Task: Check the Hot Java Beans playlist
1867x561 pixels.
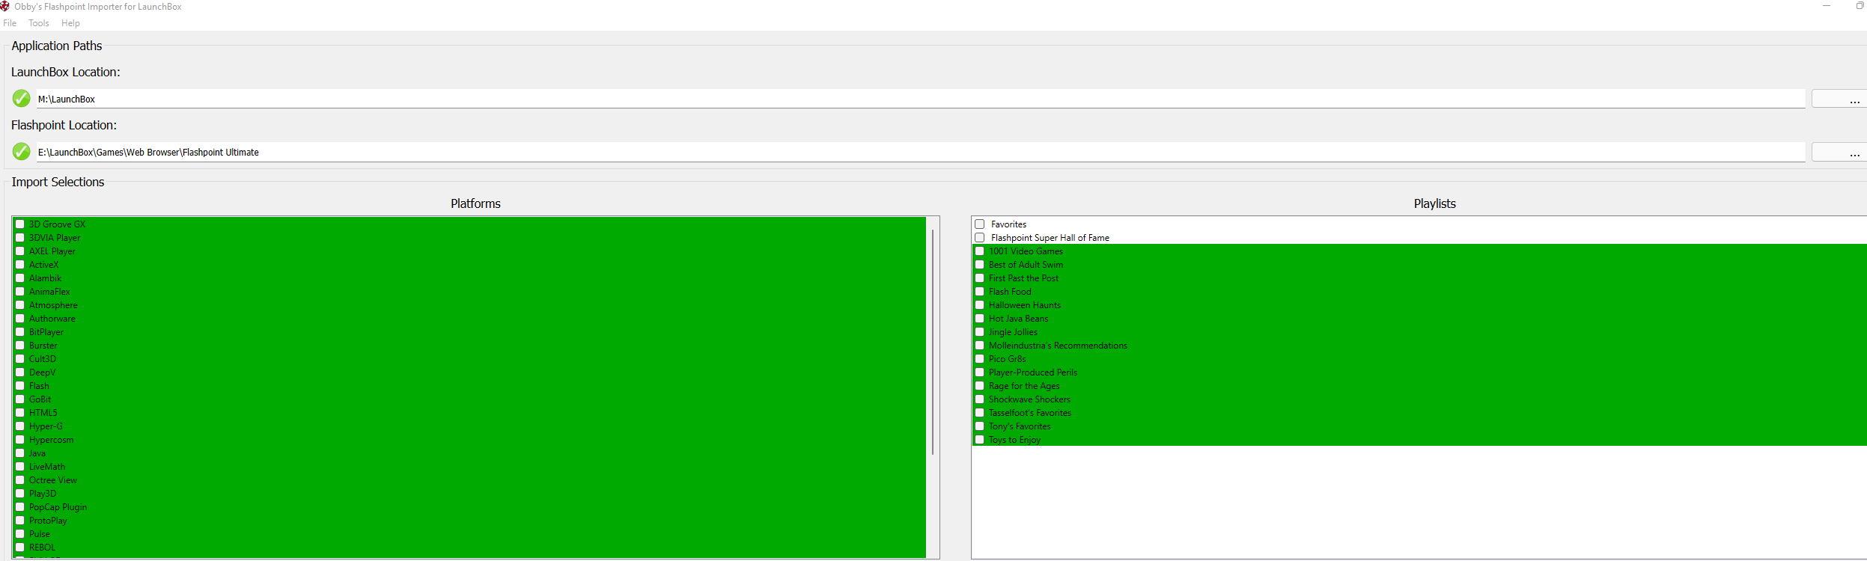Action: (x=979, y=318)
